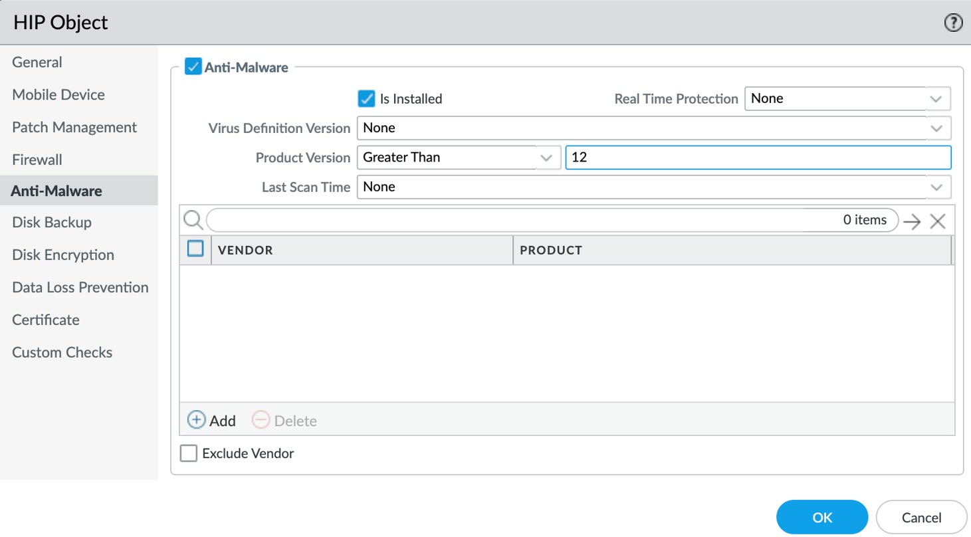Image resolution: width=971 pixels, height=537 pixels.
Task: Clear the search with the X icon
Action: point(938,221)
